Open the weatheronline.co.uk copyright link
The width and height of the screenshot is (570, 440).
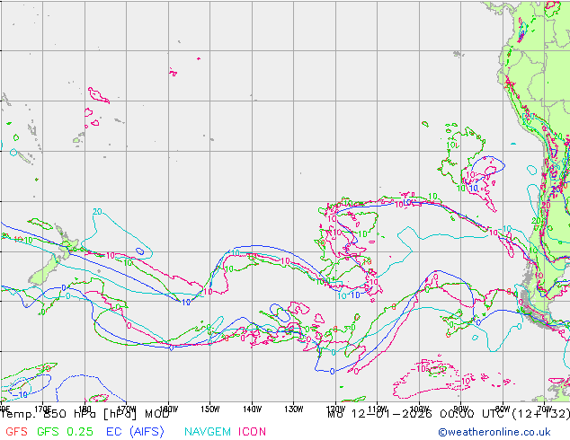pos(494,432)
